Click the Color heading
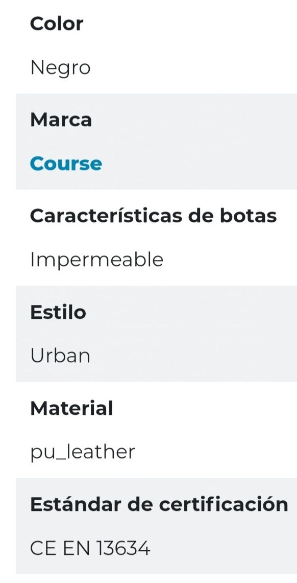Image resolution: width=297 pixels, height=583 pixels. (57, 23)
